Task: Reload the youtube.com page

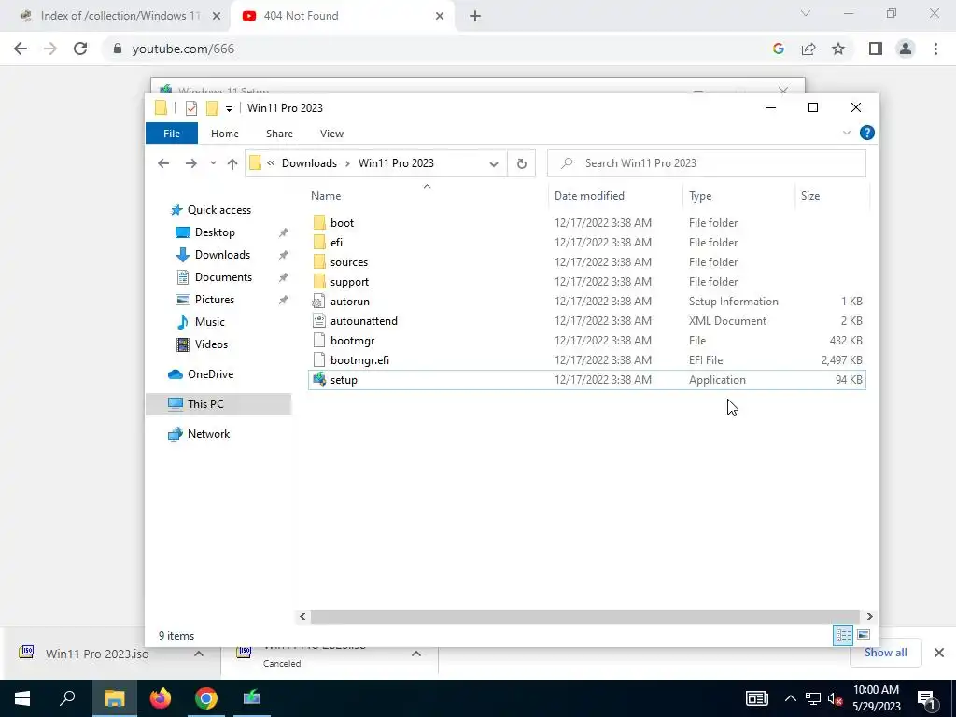Action: pyautogui.click(x=80, y=49)
